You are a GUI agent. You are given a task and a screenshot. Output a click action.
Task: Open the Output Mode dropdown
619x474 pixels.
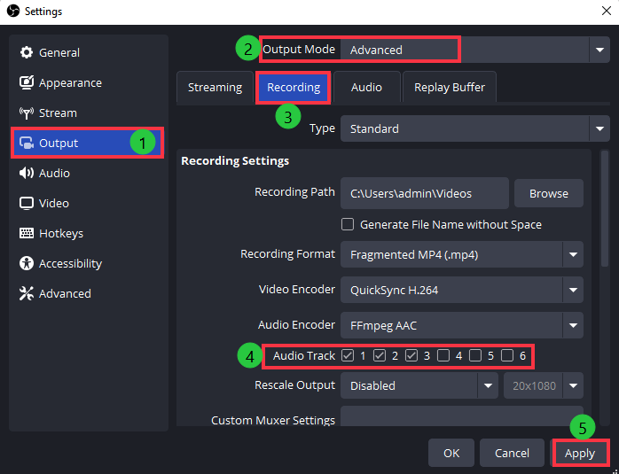coord(475,50)
